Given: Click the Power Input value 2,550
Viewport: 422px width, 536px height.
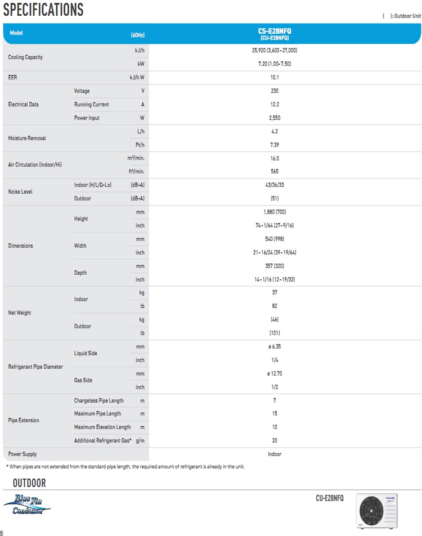Looking at the screenshot, I should [x=275, y=118].
